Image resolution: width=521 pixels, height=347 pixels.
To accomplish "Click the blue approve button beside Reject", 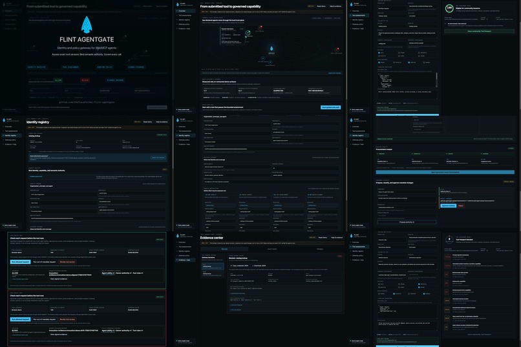I will point(448,205).
